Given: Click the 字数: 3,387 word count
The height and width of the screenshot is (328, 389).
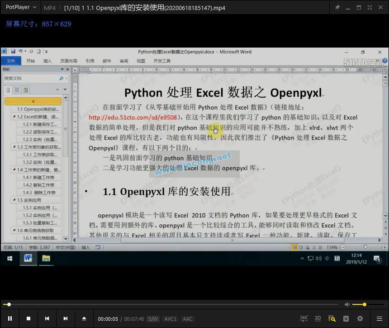Looking at the screenshot, I should pyautogui.click(x=39, y=247).
